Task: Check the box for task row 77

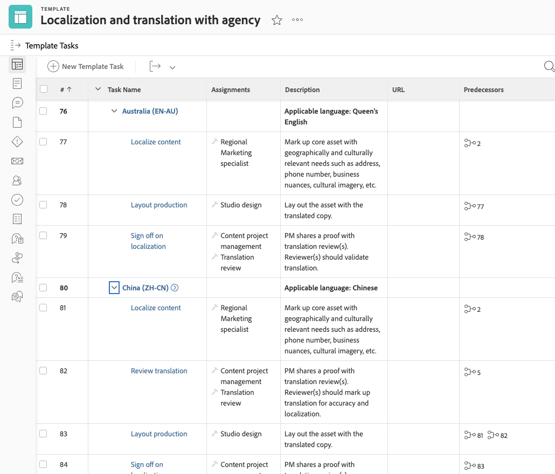Action: [x=43, y=142]
